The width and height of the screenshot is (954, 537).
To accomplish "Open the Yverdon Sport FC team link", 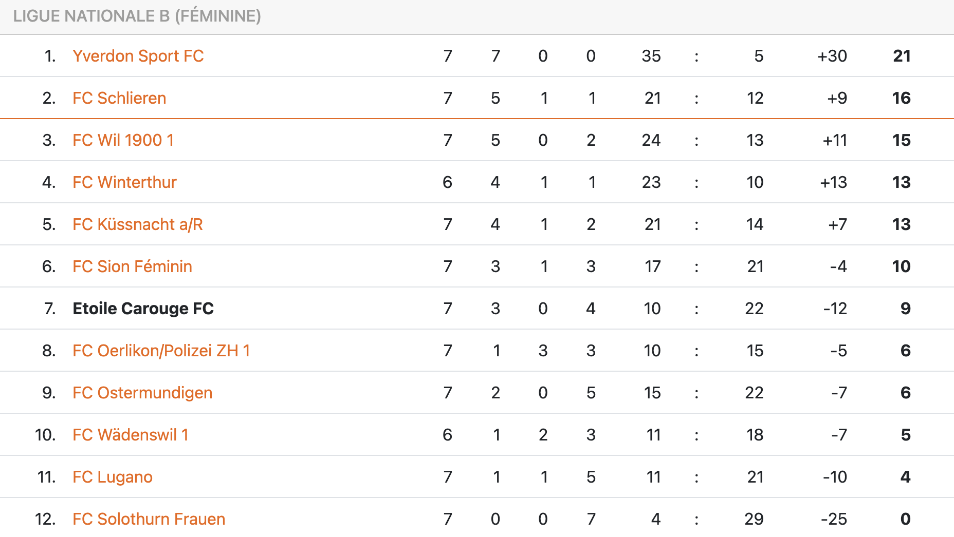I will 138,56.
